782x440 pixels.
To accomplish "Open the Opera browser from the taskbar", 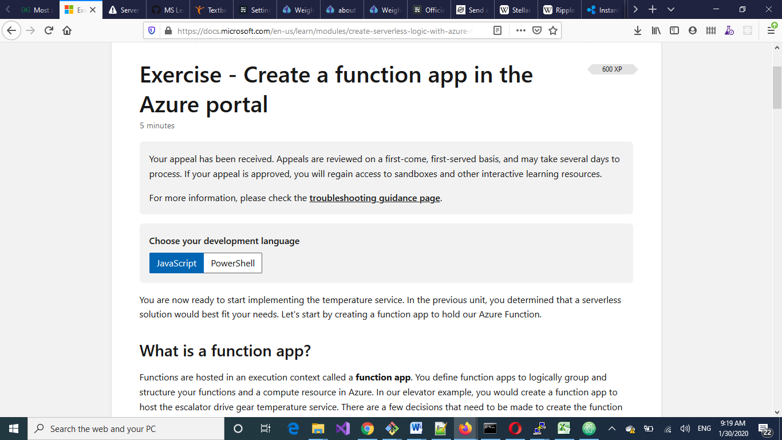I will pos(515,429).
